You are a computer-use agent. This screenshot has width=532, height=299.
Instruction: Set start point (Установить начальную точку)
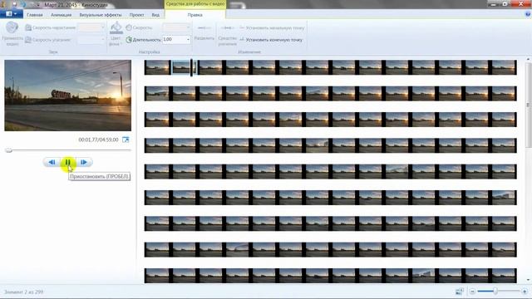[272, 27]
